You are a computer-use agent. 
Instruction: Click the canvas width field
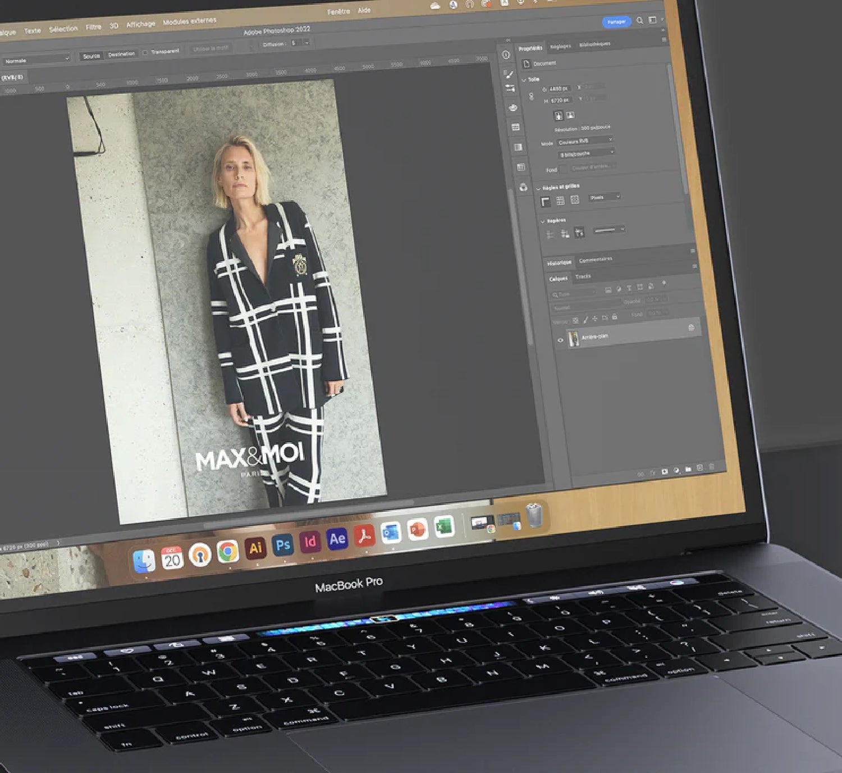559,89
